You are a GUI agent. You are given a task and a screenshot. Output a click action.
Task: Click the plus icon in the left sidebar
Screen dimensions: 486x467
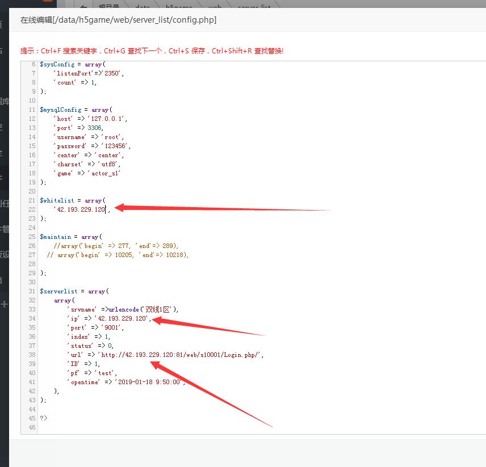coord(4,304)
